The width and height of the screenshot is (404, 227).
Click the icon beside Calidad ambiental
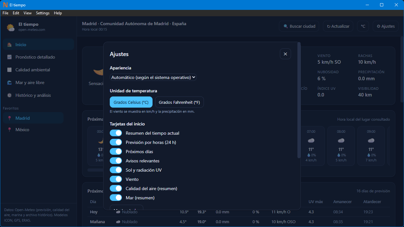[x=10, y=70]
